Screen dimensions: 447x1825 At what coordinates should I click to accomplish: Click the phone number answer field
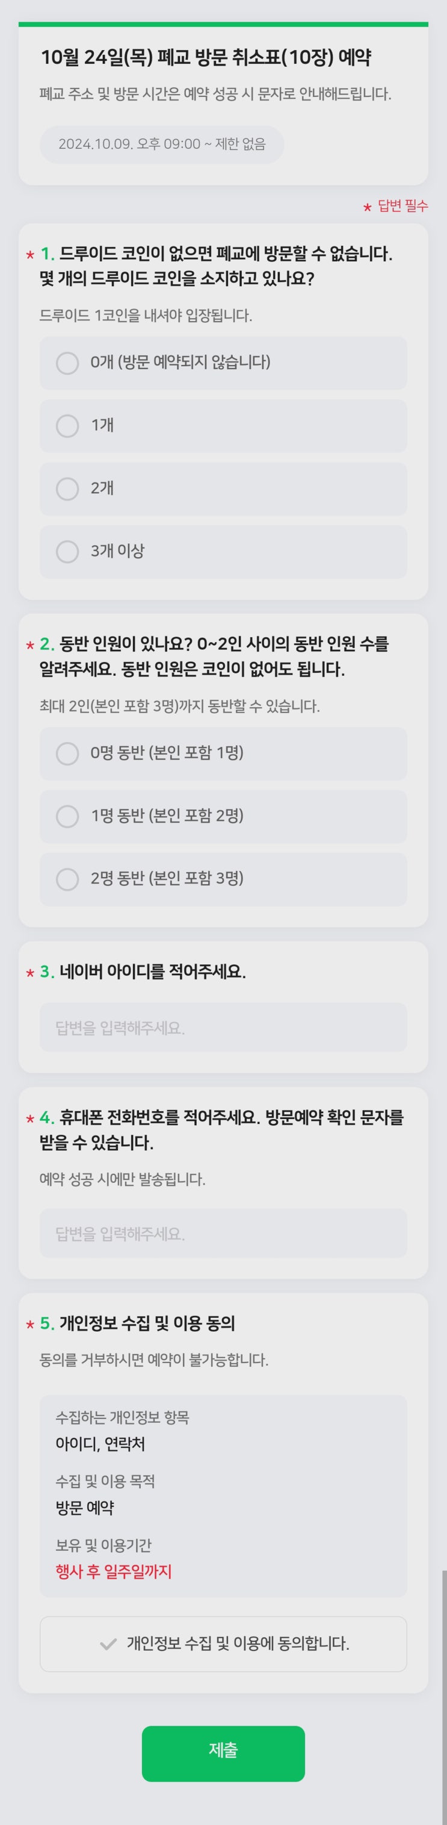[223, 1234]
